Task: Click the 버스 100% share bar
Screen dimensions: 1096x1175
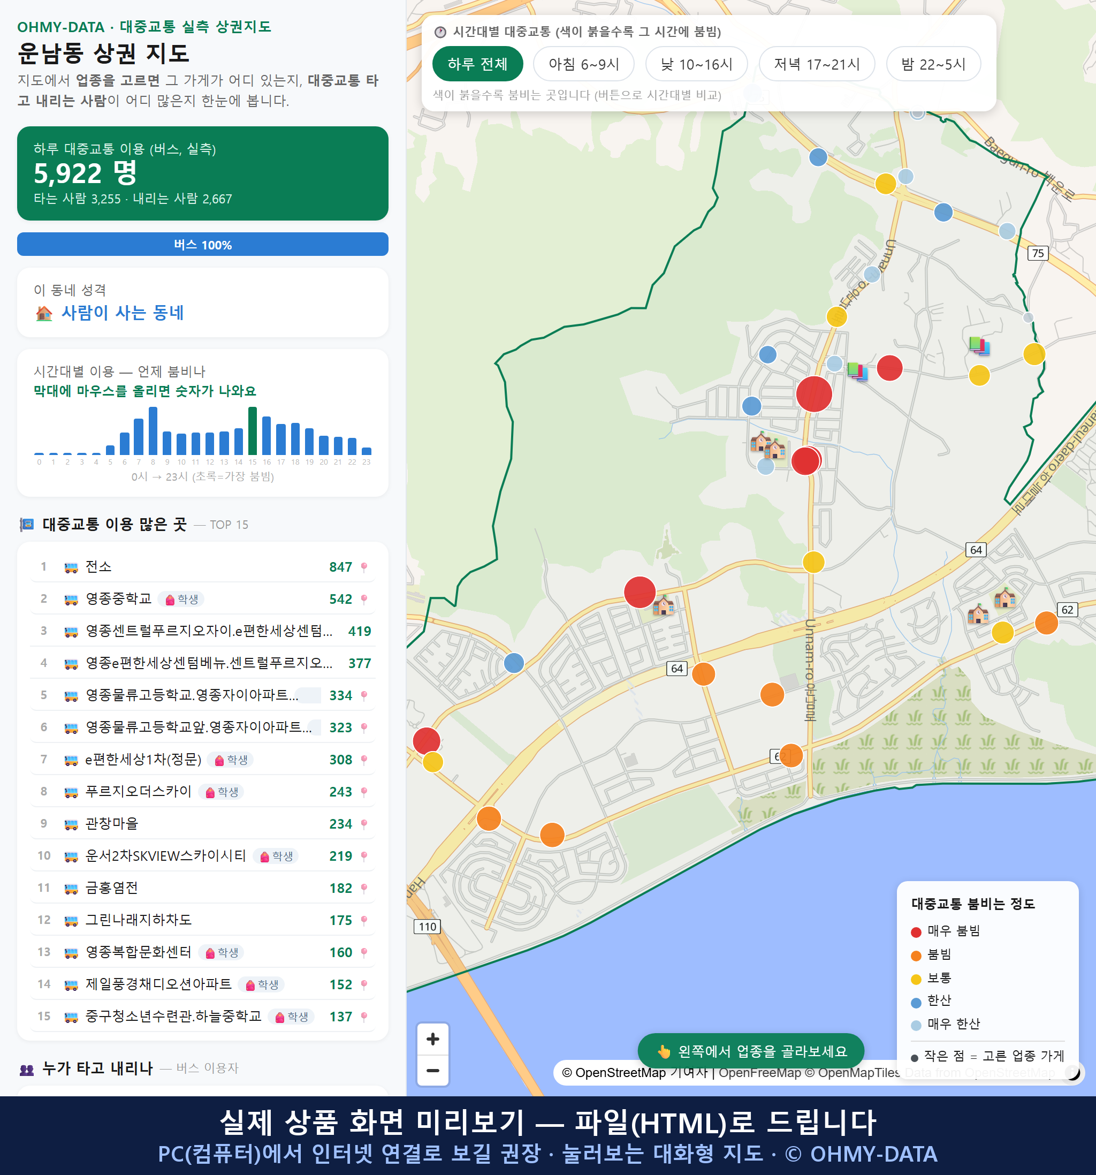Action: [203, 244]
